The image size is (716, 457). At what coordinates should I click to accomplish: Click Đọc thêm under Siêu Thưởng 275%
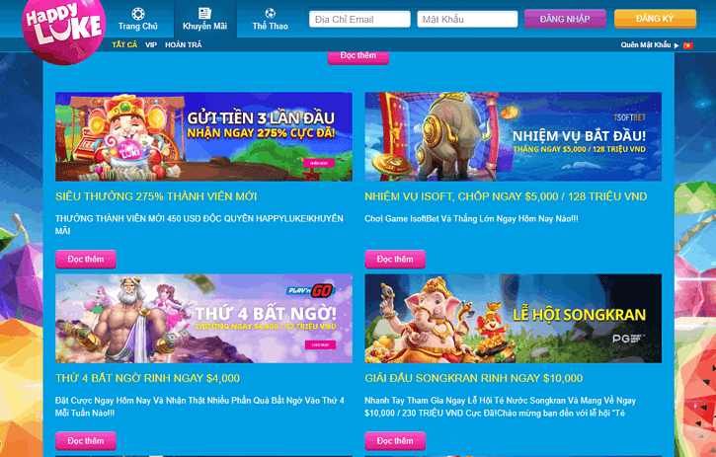86,260
